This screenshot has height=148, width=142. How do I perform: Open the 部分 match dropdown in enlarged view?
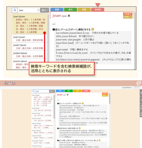(x=44, y=10)
